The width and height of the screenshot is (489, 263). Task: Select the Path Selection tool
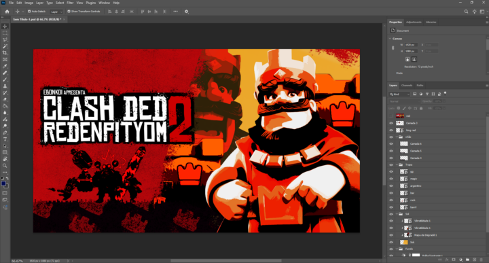point(5,145)
